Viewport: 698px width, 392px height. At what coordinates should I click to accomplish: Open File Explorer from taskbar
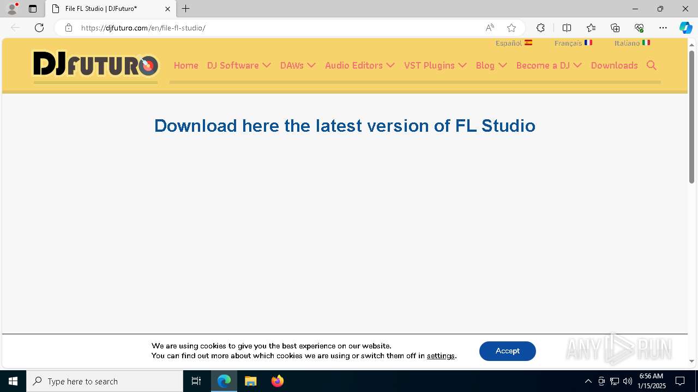[251, 381]
